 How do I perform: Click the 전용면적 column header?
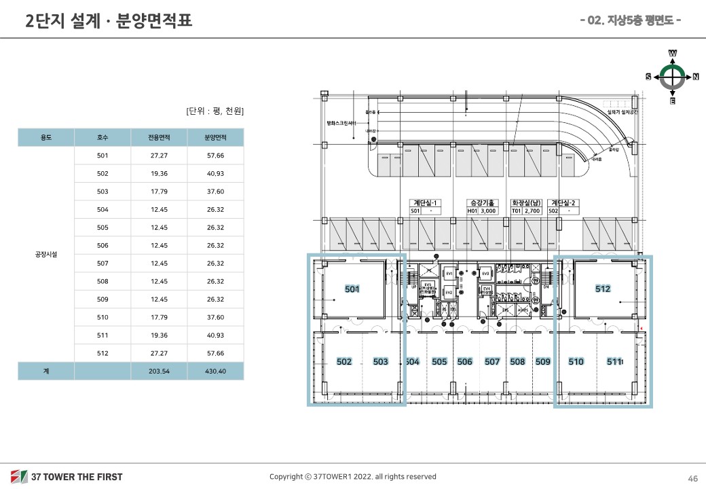[x=159, y=137]
